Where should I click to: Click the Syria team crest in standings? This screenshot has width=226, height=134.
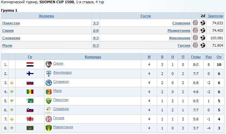tap(49, 65)
